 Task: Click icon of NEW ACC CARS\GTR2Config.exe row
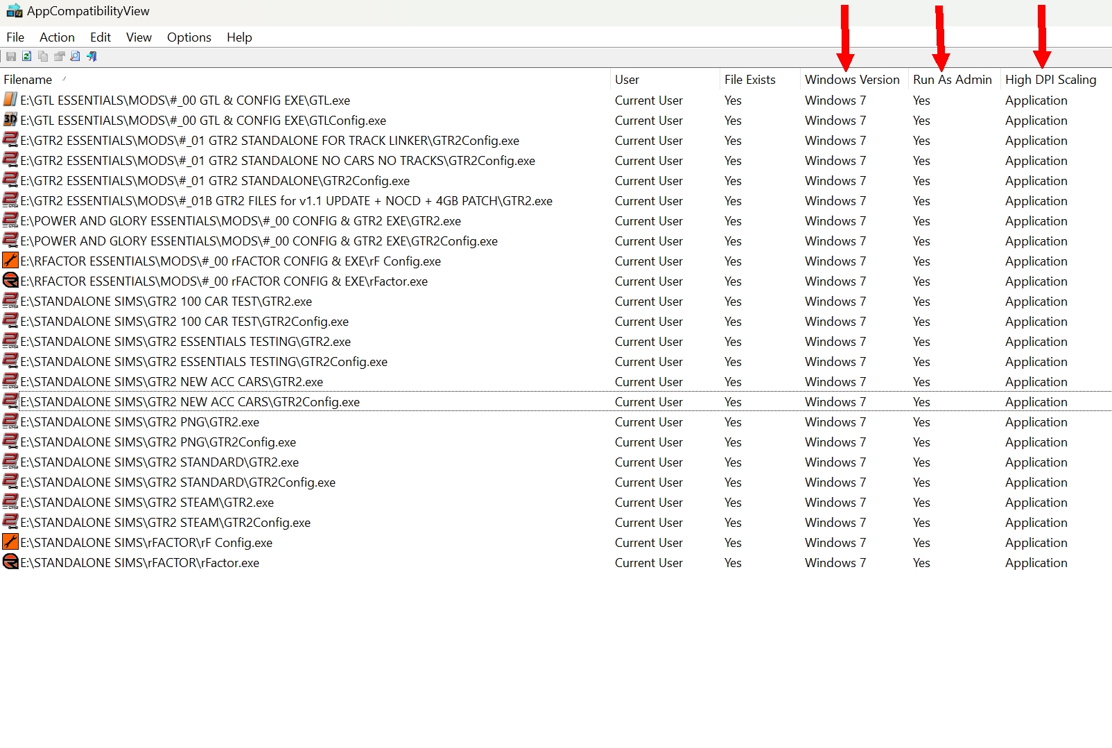tap(10, 401)
